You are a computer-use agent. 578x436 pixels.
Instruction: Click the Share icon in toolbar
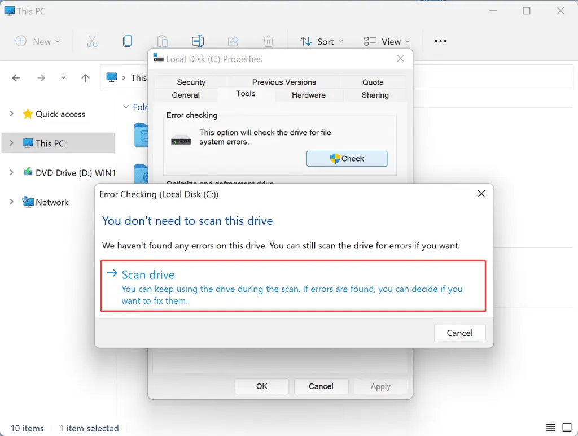(233, 41)
